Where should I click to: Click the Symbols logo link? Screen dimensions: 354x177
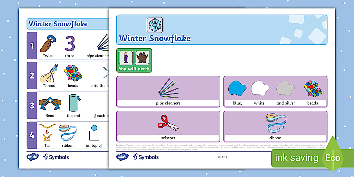145,157
